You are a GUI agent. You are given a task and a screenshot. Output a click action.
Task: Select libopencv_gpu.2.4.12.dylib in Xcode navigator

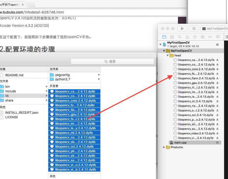pyautogui.click(x=196, y=83)
